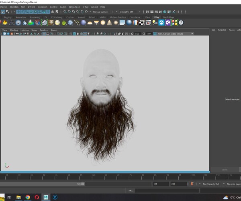Open the Arnold menu
This screenshot has width=241, height=201.
tap(94, 7)
